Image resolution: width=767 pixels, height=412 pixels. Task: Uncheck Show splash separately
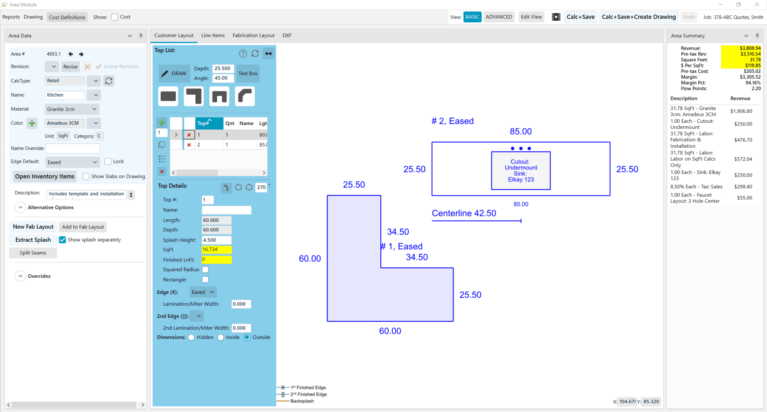(62, 240)
